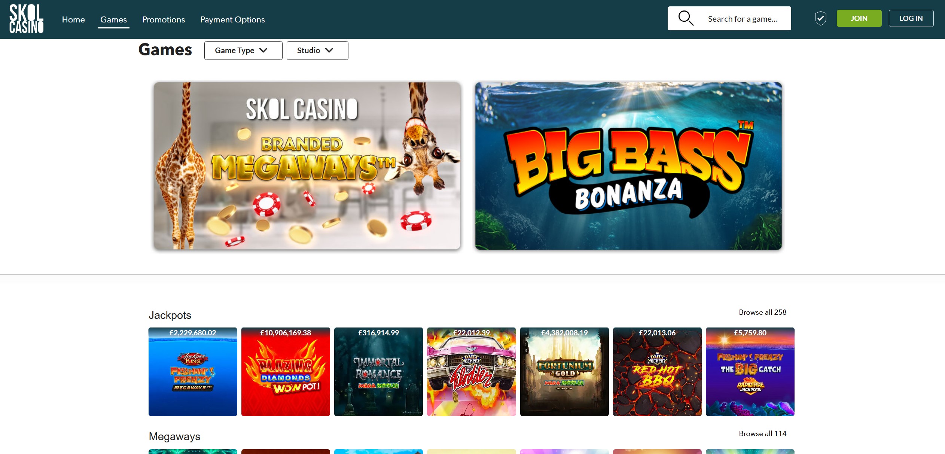The width and height of the screenshot is (945, 454).
Task: Click the search magnifier icon
Action: (686, 18)
